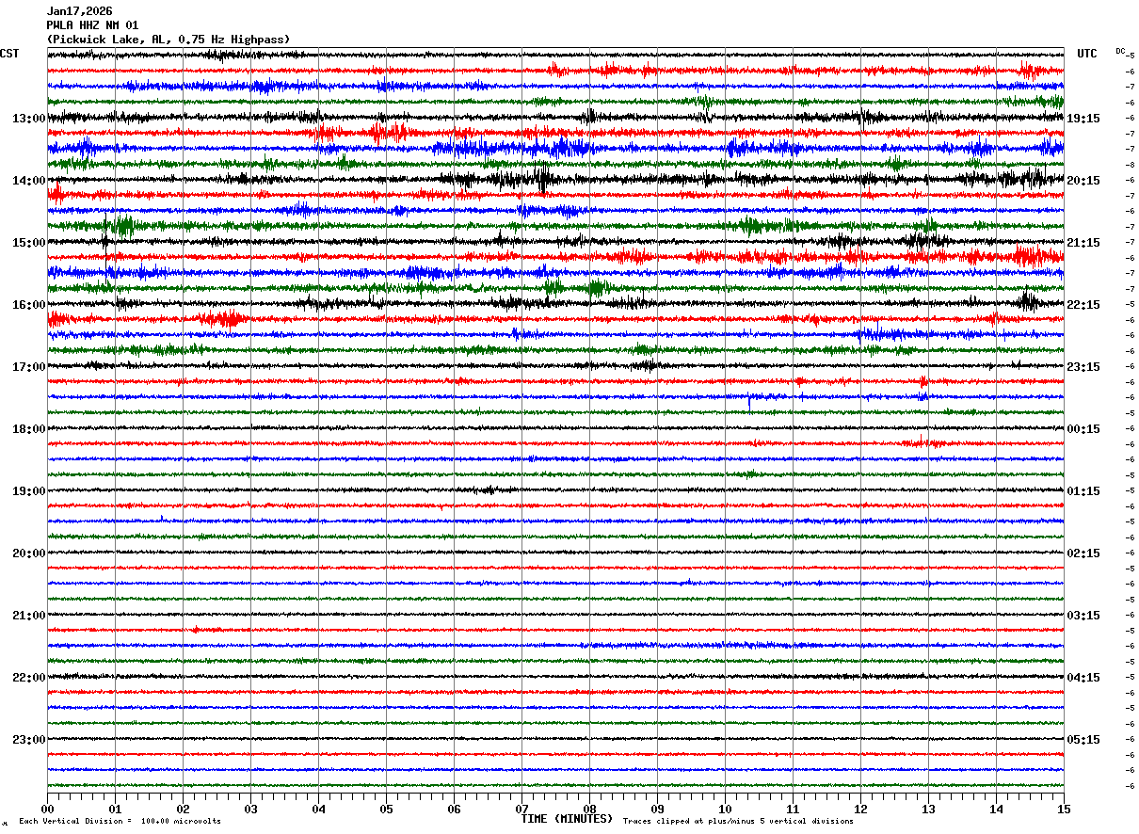Click the 01:15 UTC time label
Image resolution: width=1139 pixels, height=834 pixels.
click(1083, 491)
